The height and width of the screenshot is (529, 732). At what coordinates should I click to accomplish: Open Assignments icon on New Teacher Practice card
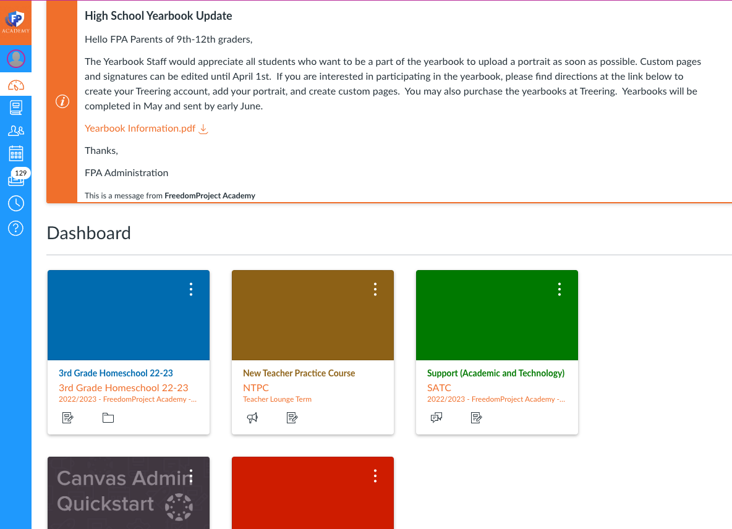[292, 418]
